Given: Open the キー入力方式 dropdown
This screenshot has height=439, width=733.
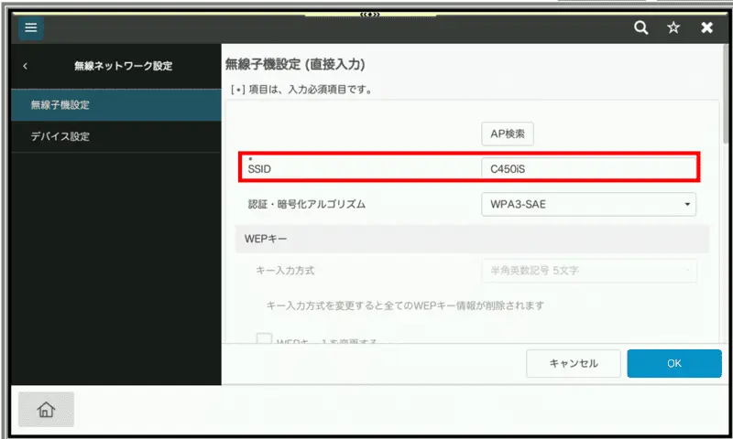Looking at the screenshot, I should coord(588,271).
